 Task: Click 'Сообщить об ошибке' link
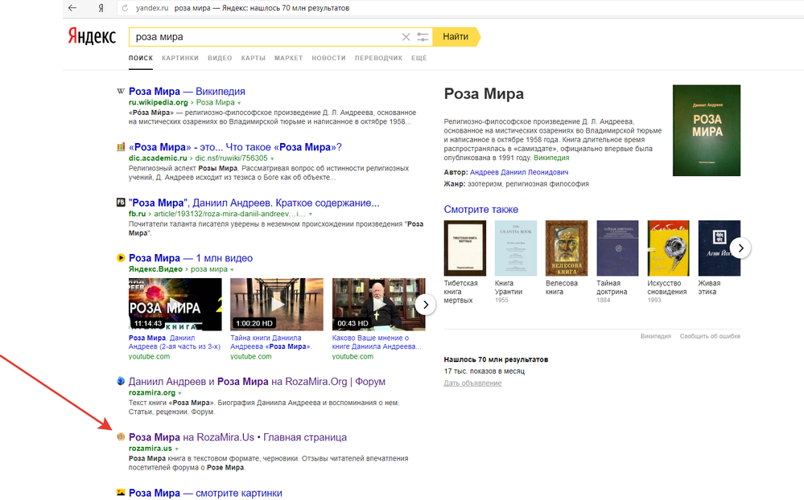click(710, 336)
